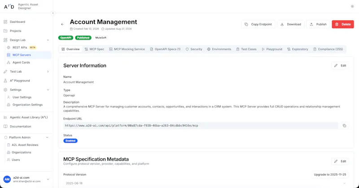
Task: Switch to MCP Mocking Service tab
Action: click(x=127, y=49)
